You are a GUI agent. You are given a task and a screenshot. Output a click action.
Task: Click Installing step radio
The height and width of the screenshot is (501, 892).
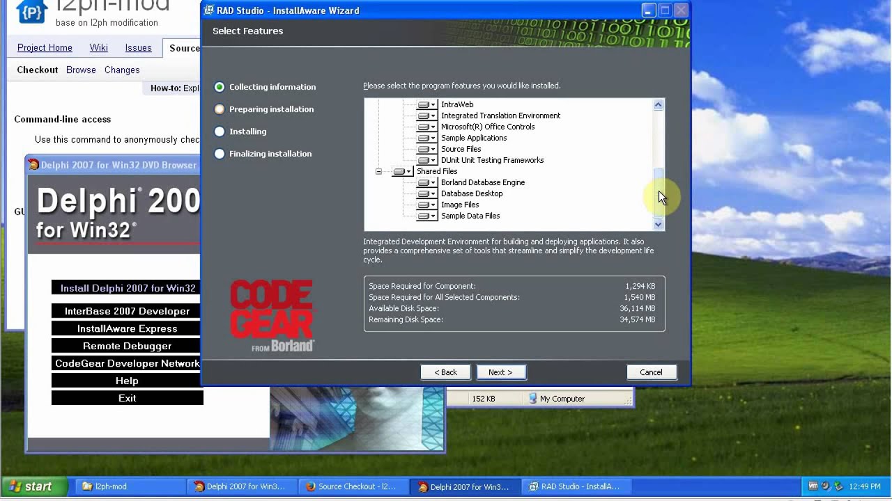pos(220,132)
